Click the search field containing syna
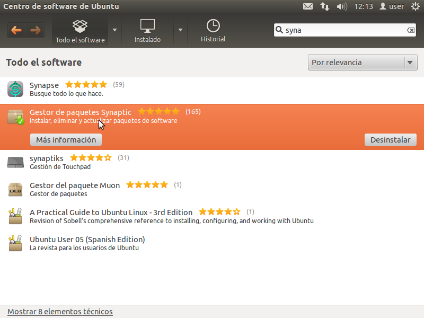Image resolution: width=424 pixels, height=318 pixels. pyautogui.click(x=345, y=30)
